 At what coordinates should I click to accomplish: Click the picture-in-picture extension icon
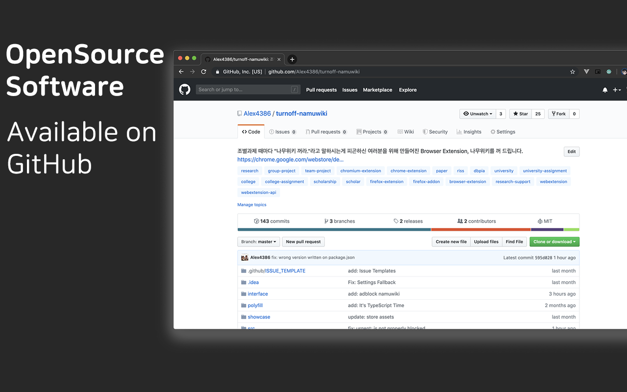(x=598, y=72)
